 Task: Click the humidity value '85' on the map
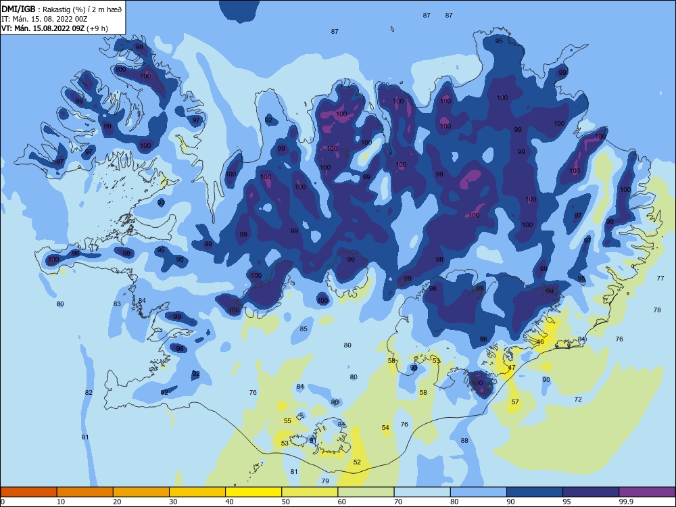[304, 329]
